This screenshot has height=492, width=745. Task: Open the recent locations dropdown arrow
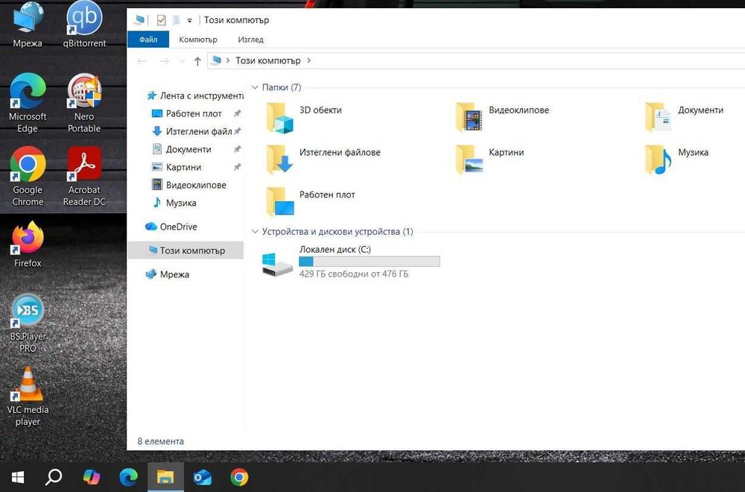pos(182,61)
